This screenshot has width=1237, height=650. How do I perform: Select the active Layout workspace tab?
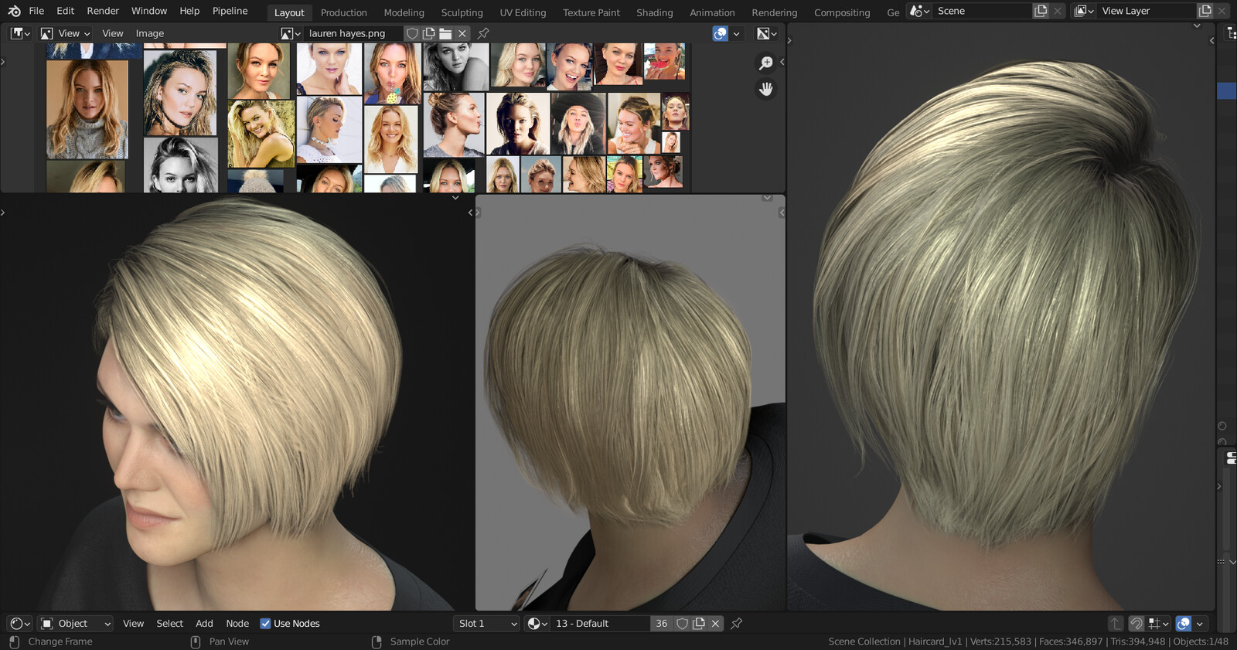coord(289,12)
